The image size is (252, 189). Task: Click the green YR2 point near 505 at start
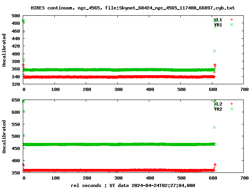24,135
